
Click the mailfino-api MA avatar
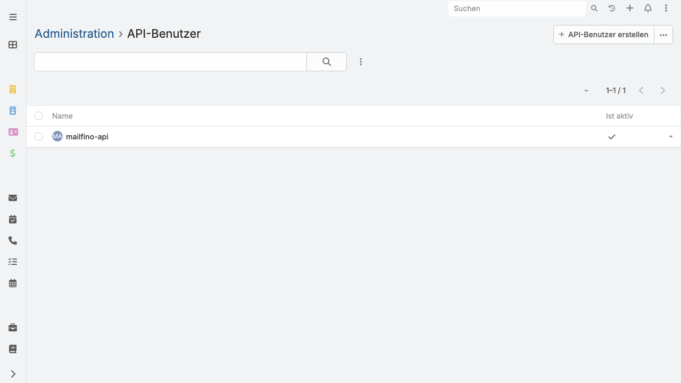pos(57,137)
